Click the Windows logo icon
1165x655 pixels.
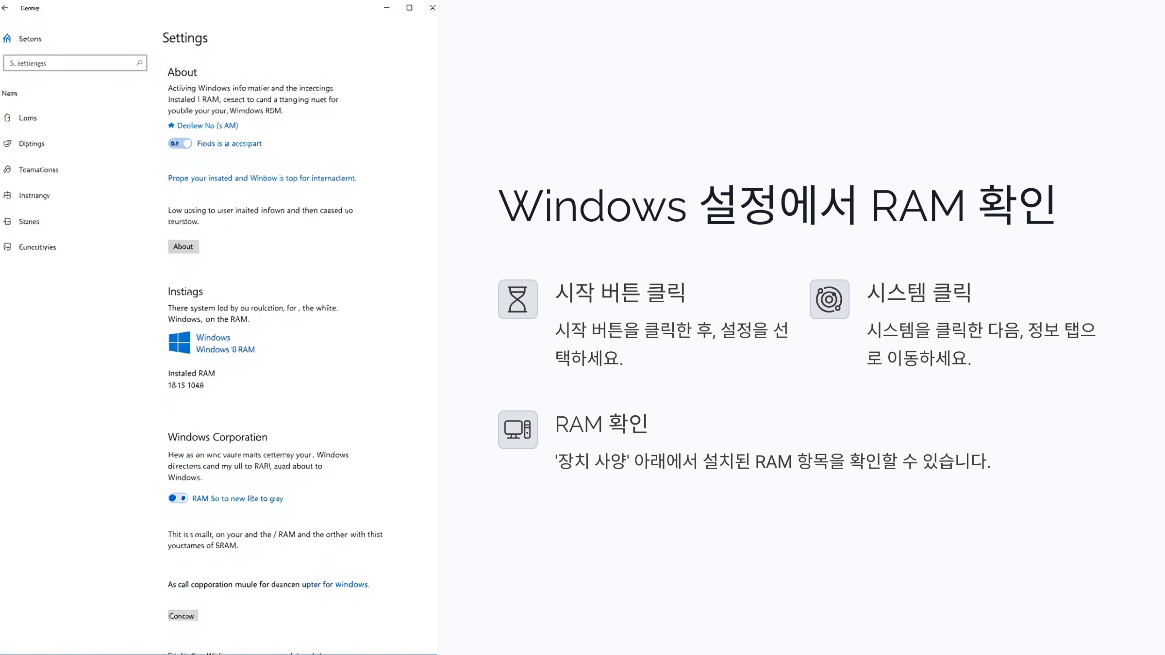[x=179, y=343]
